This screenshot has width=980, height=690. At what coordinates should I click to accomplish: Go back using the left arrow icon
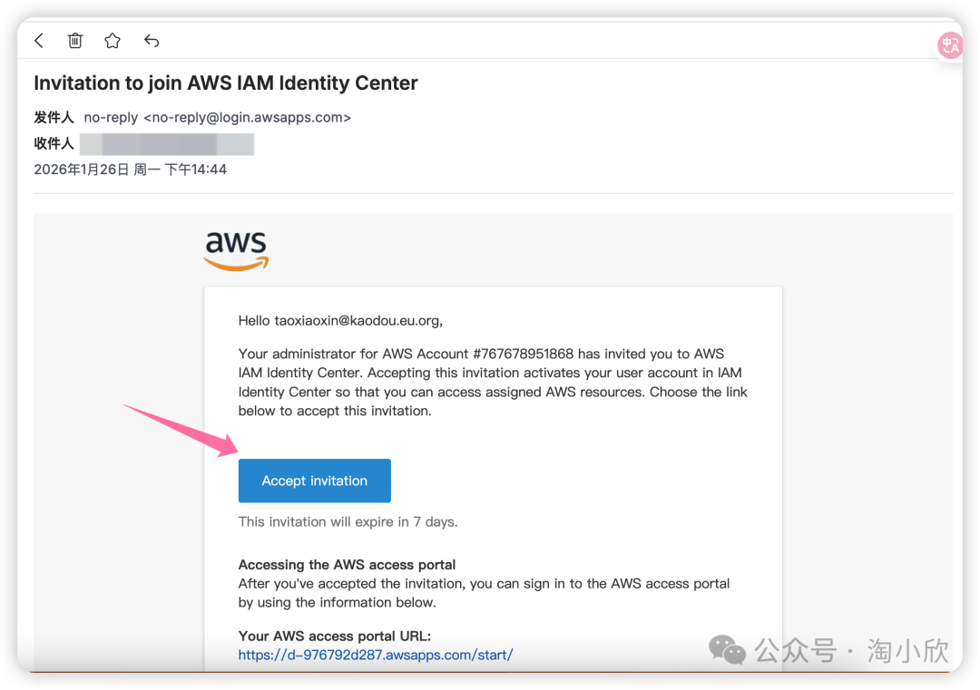click(39, 41)
